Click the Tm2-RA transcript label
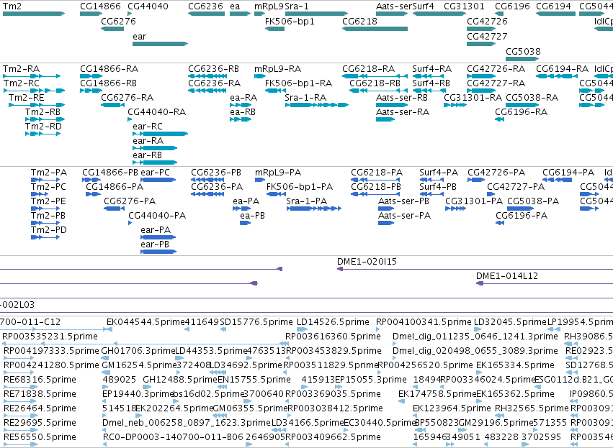 [x=21, y=69]
